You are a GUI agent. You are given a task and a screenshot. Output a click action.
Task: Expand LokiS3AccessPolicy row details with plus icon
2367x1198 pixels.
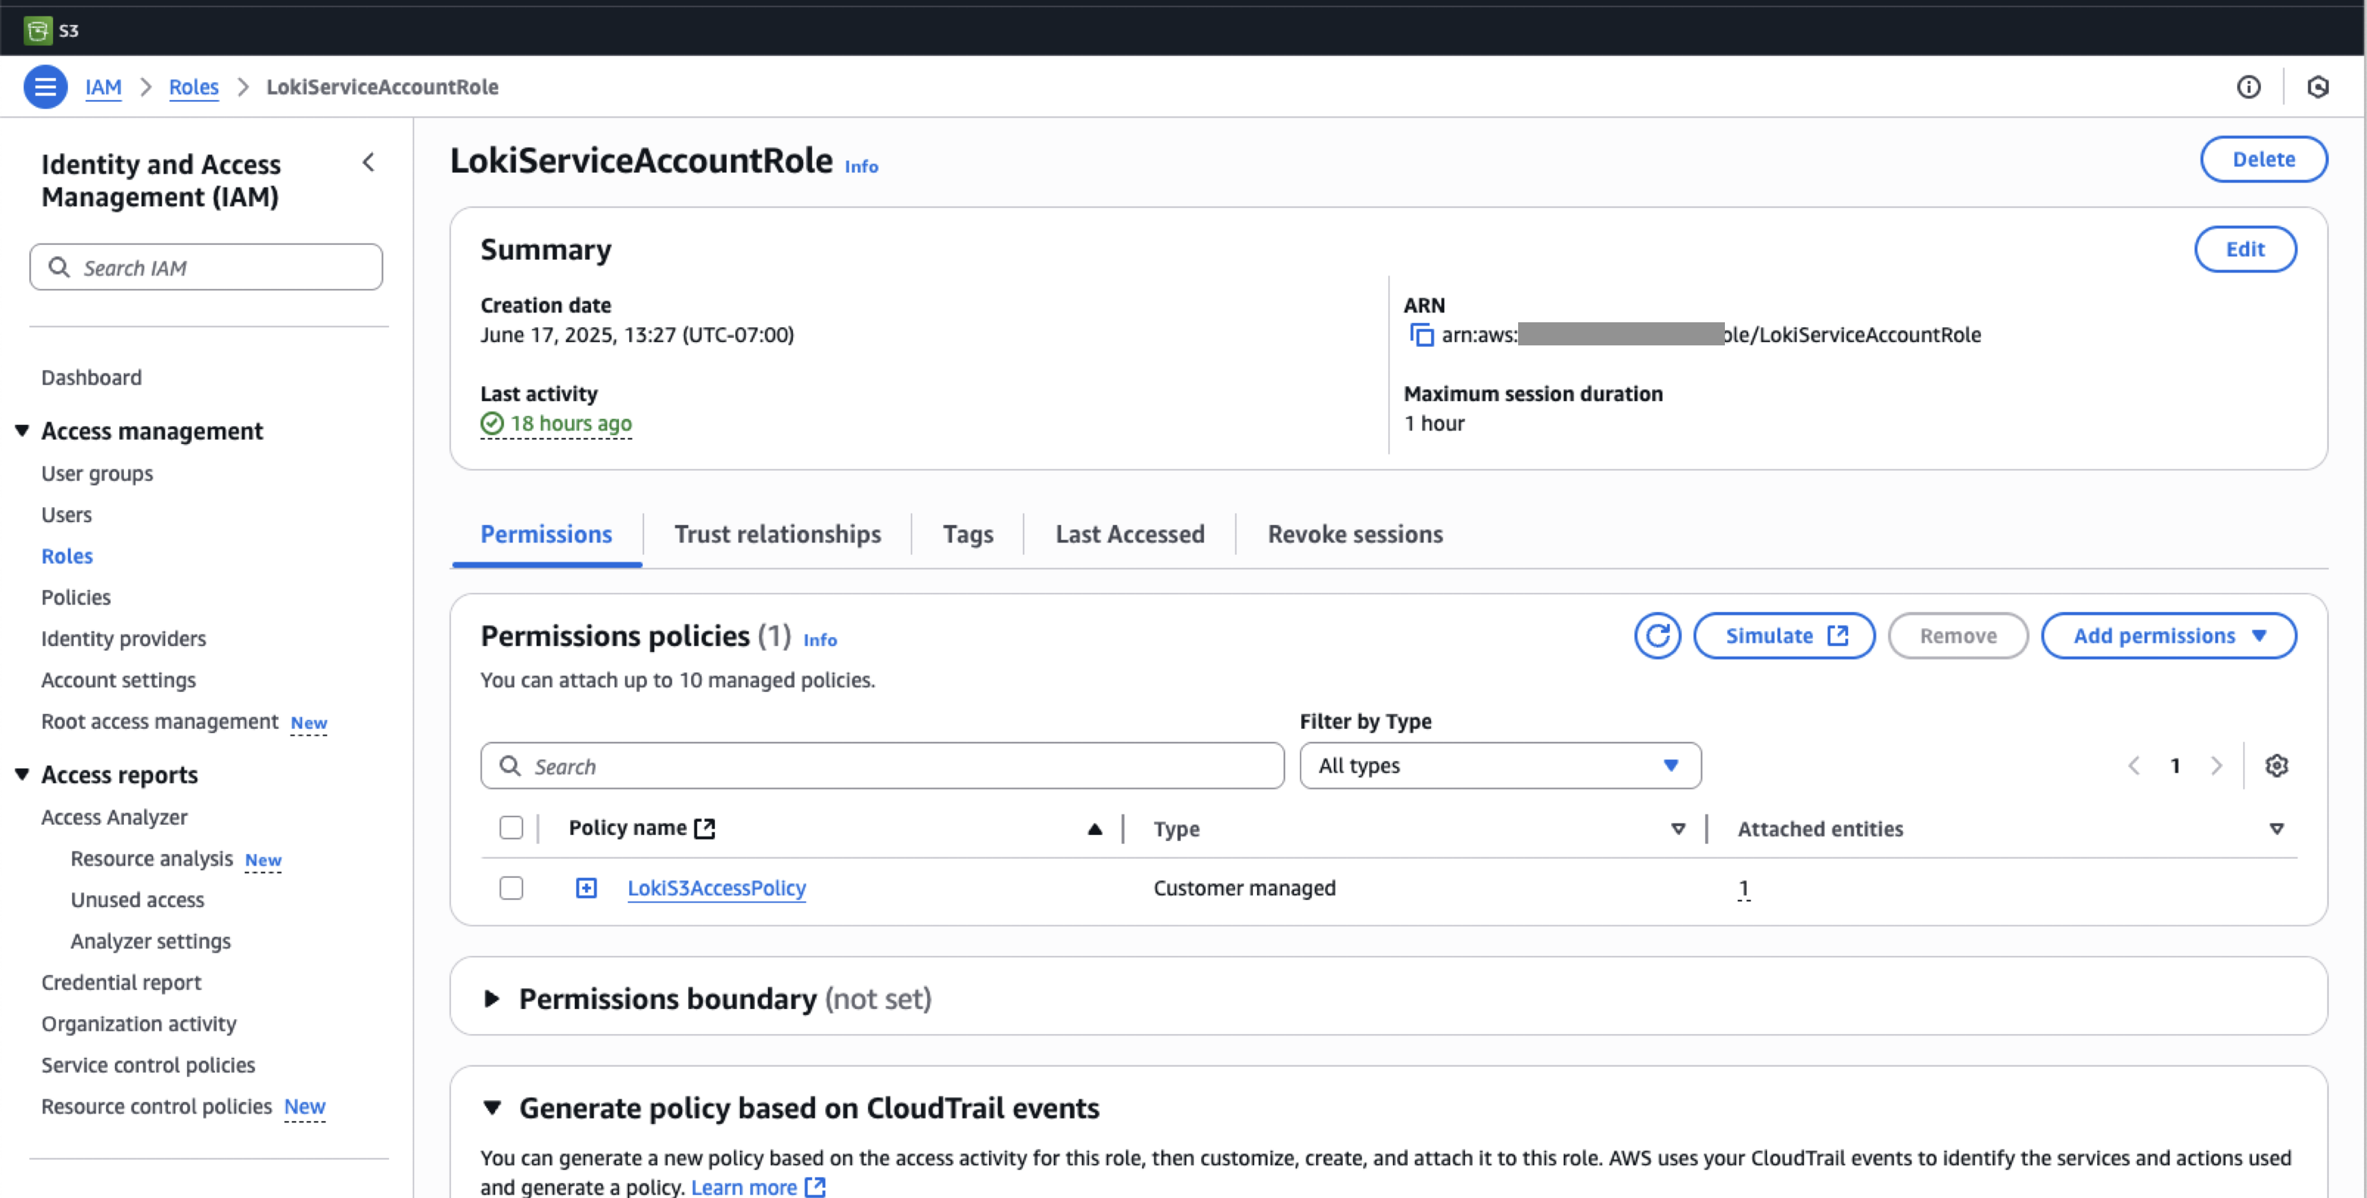[x=586, y=887]
